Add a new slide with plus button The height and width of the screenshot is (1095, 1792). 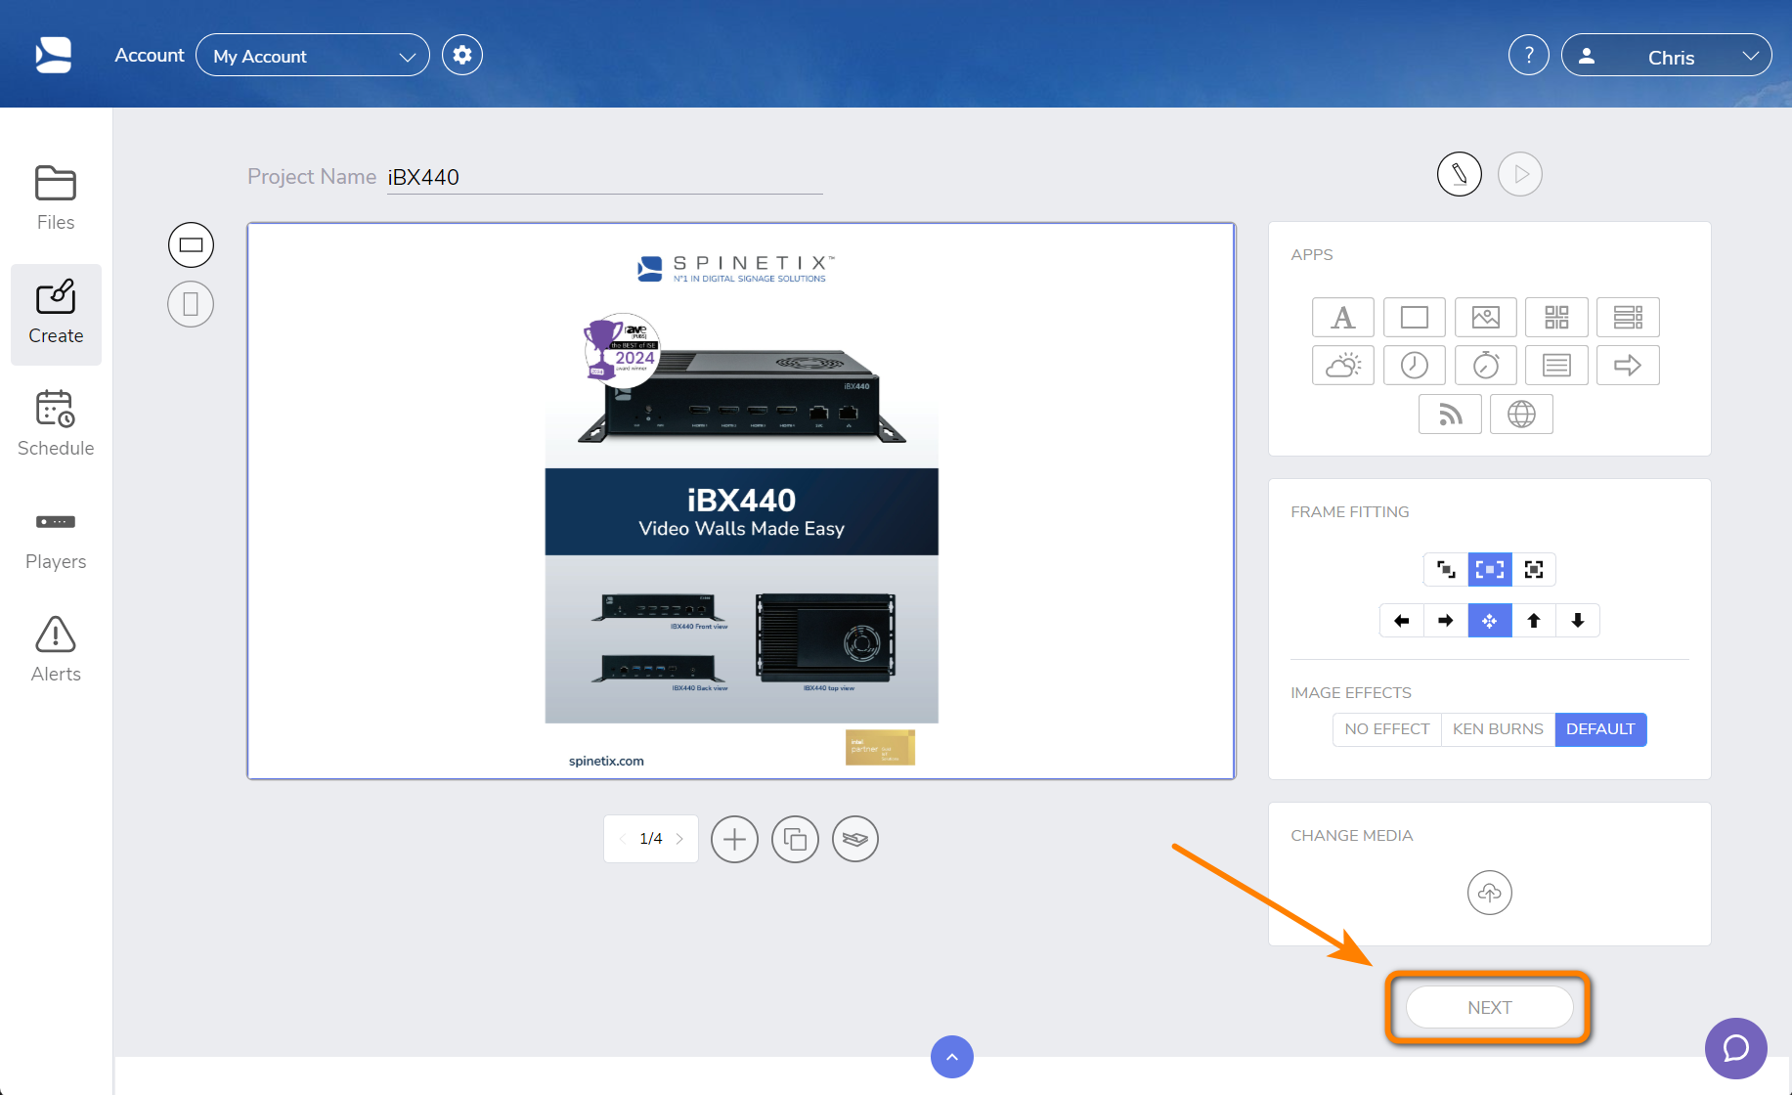click(734, 839)
